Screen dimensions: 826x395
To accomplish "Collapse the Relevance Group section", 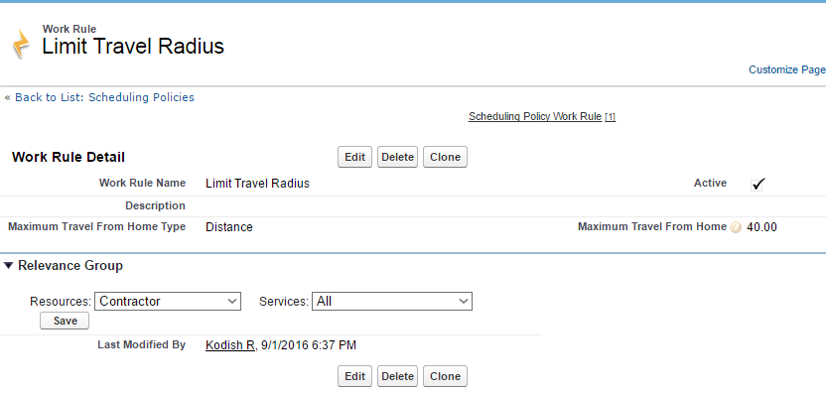I will 8,266.
